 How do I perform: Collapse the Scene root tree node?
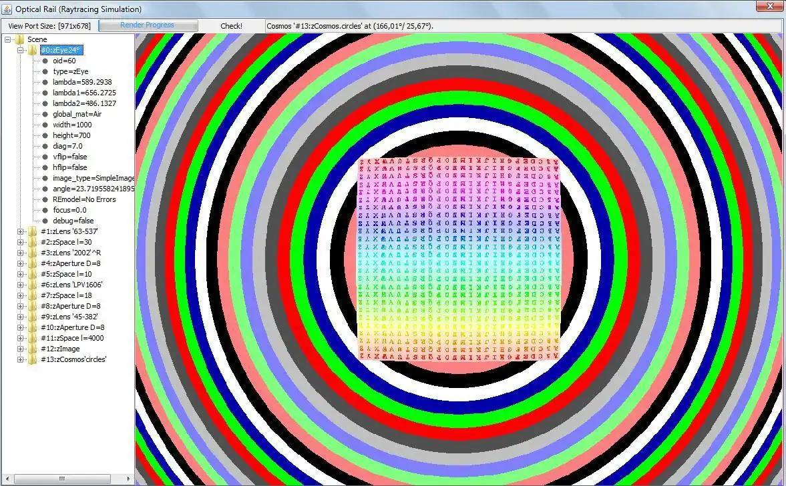click(x=7, y=39)
